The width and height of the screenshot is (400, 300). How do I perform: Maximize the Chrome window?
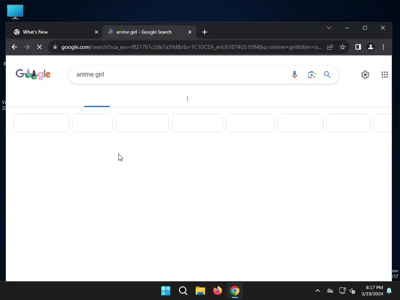[x=365, y=28]
